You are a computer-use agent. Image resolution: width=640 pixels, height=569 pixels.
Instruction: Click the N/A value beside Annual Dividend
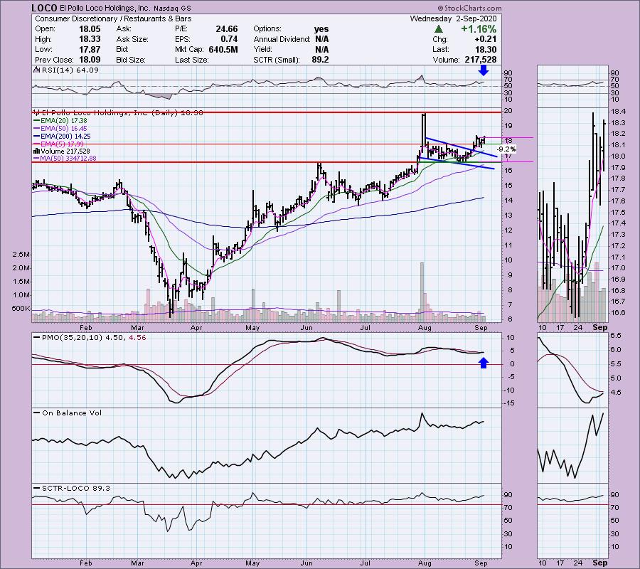321,39
